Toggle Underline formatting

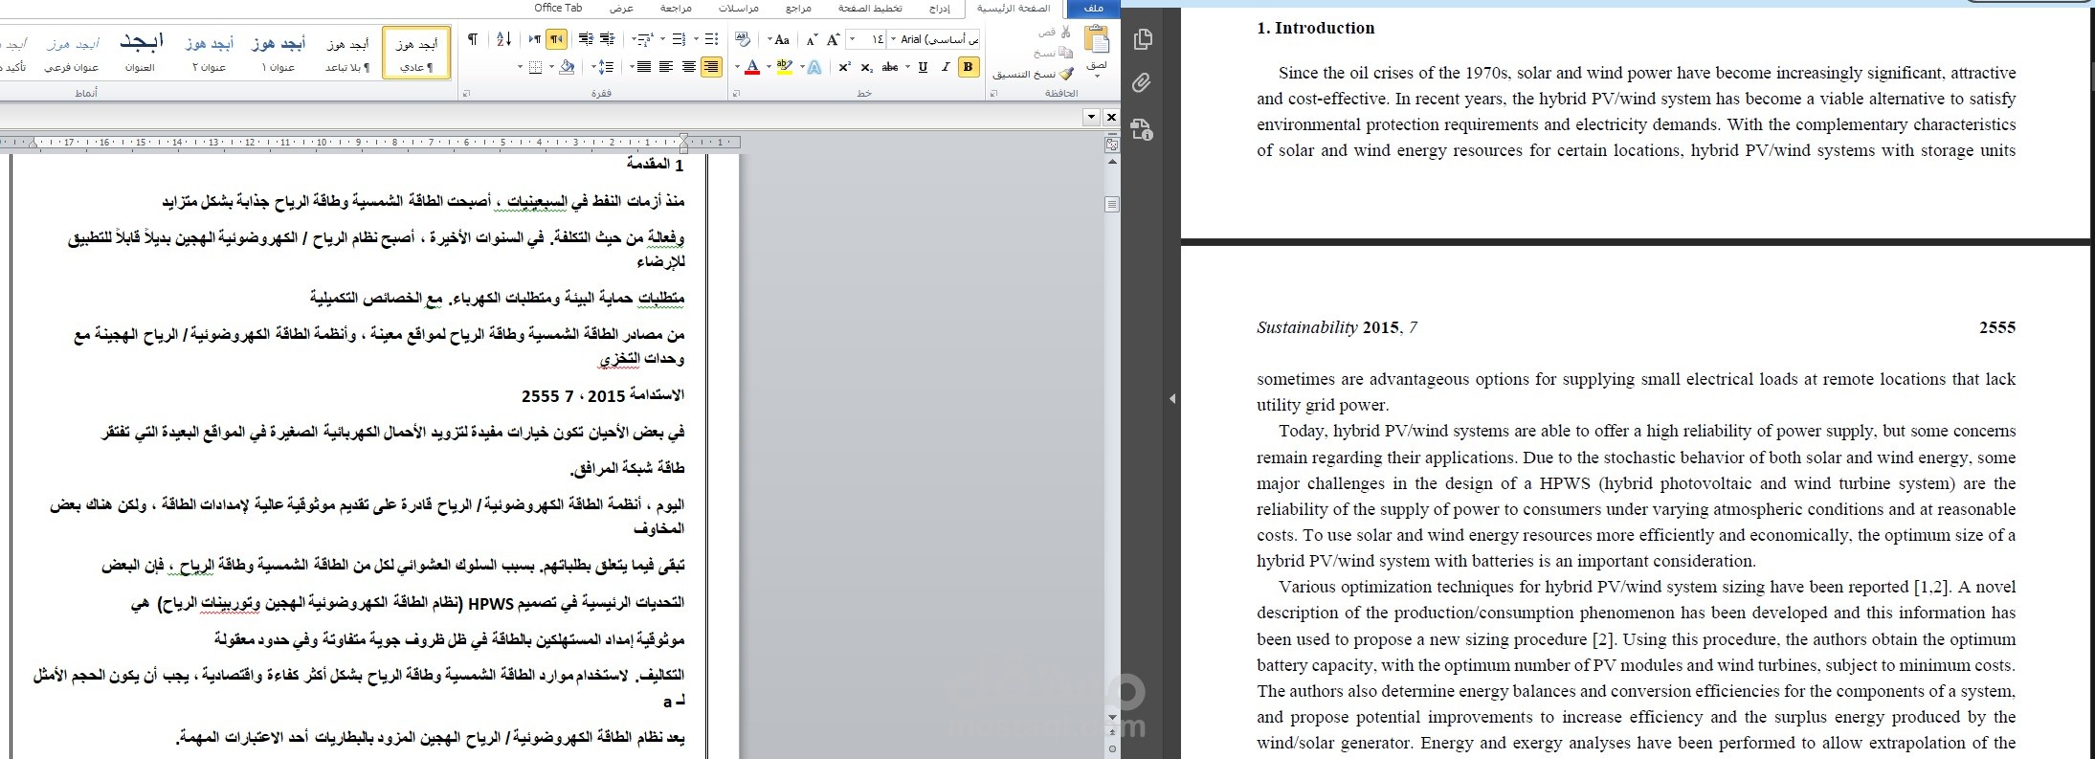click(923, 67)
